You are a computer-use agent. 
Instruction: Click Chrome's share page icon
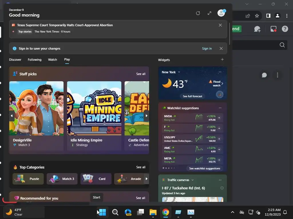[248, 16]
